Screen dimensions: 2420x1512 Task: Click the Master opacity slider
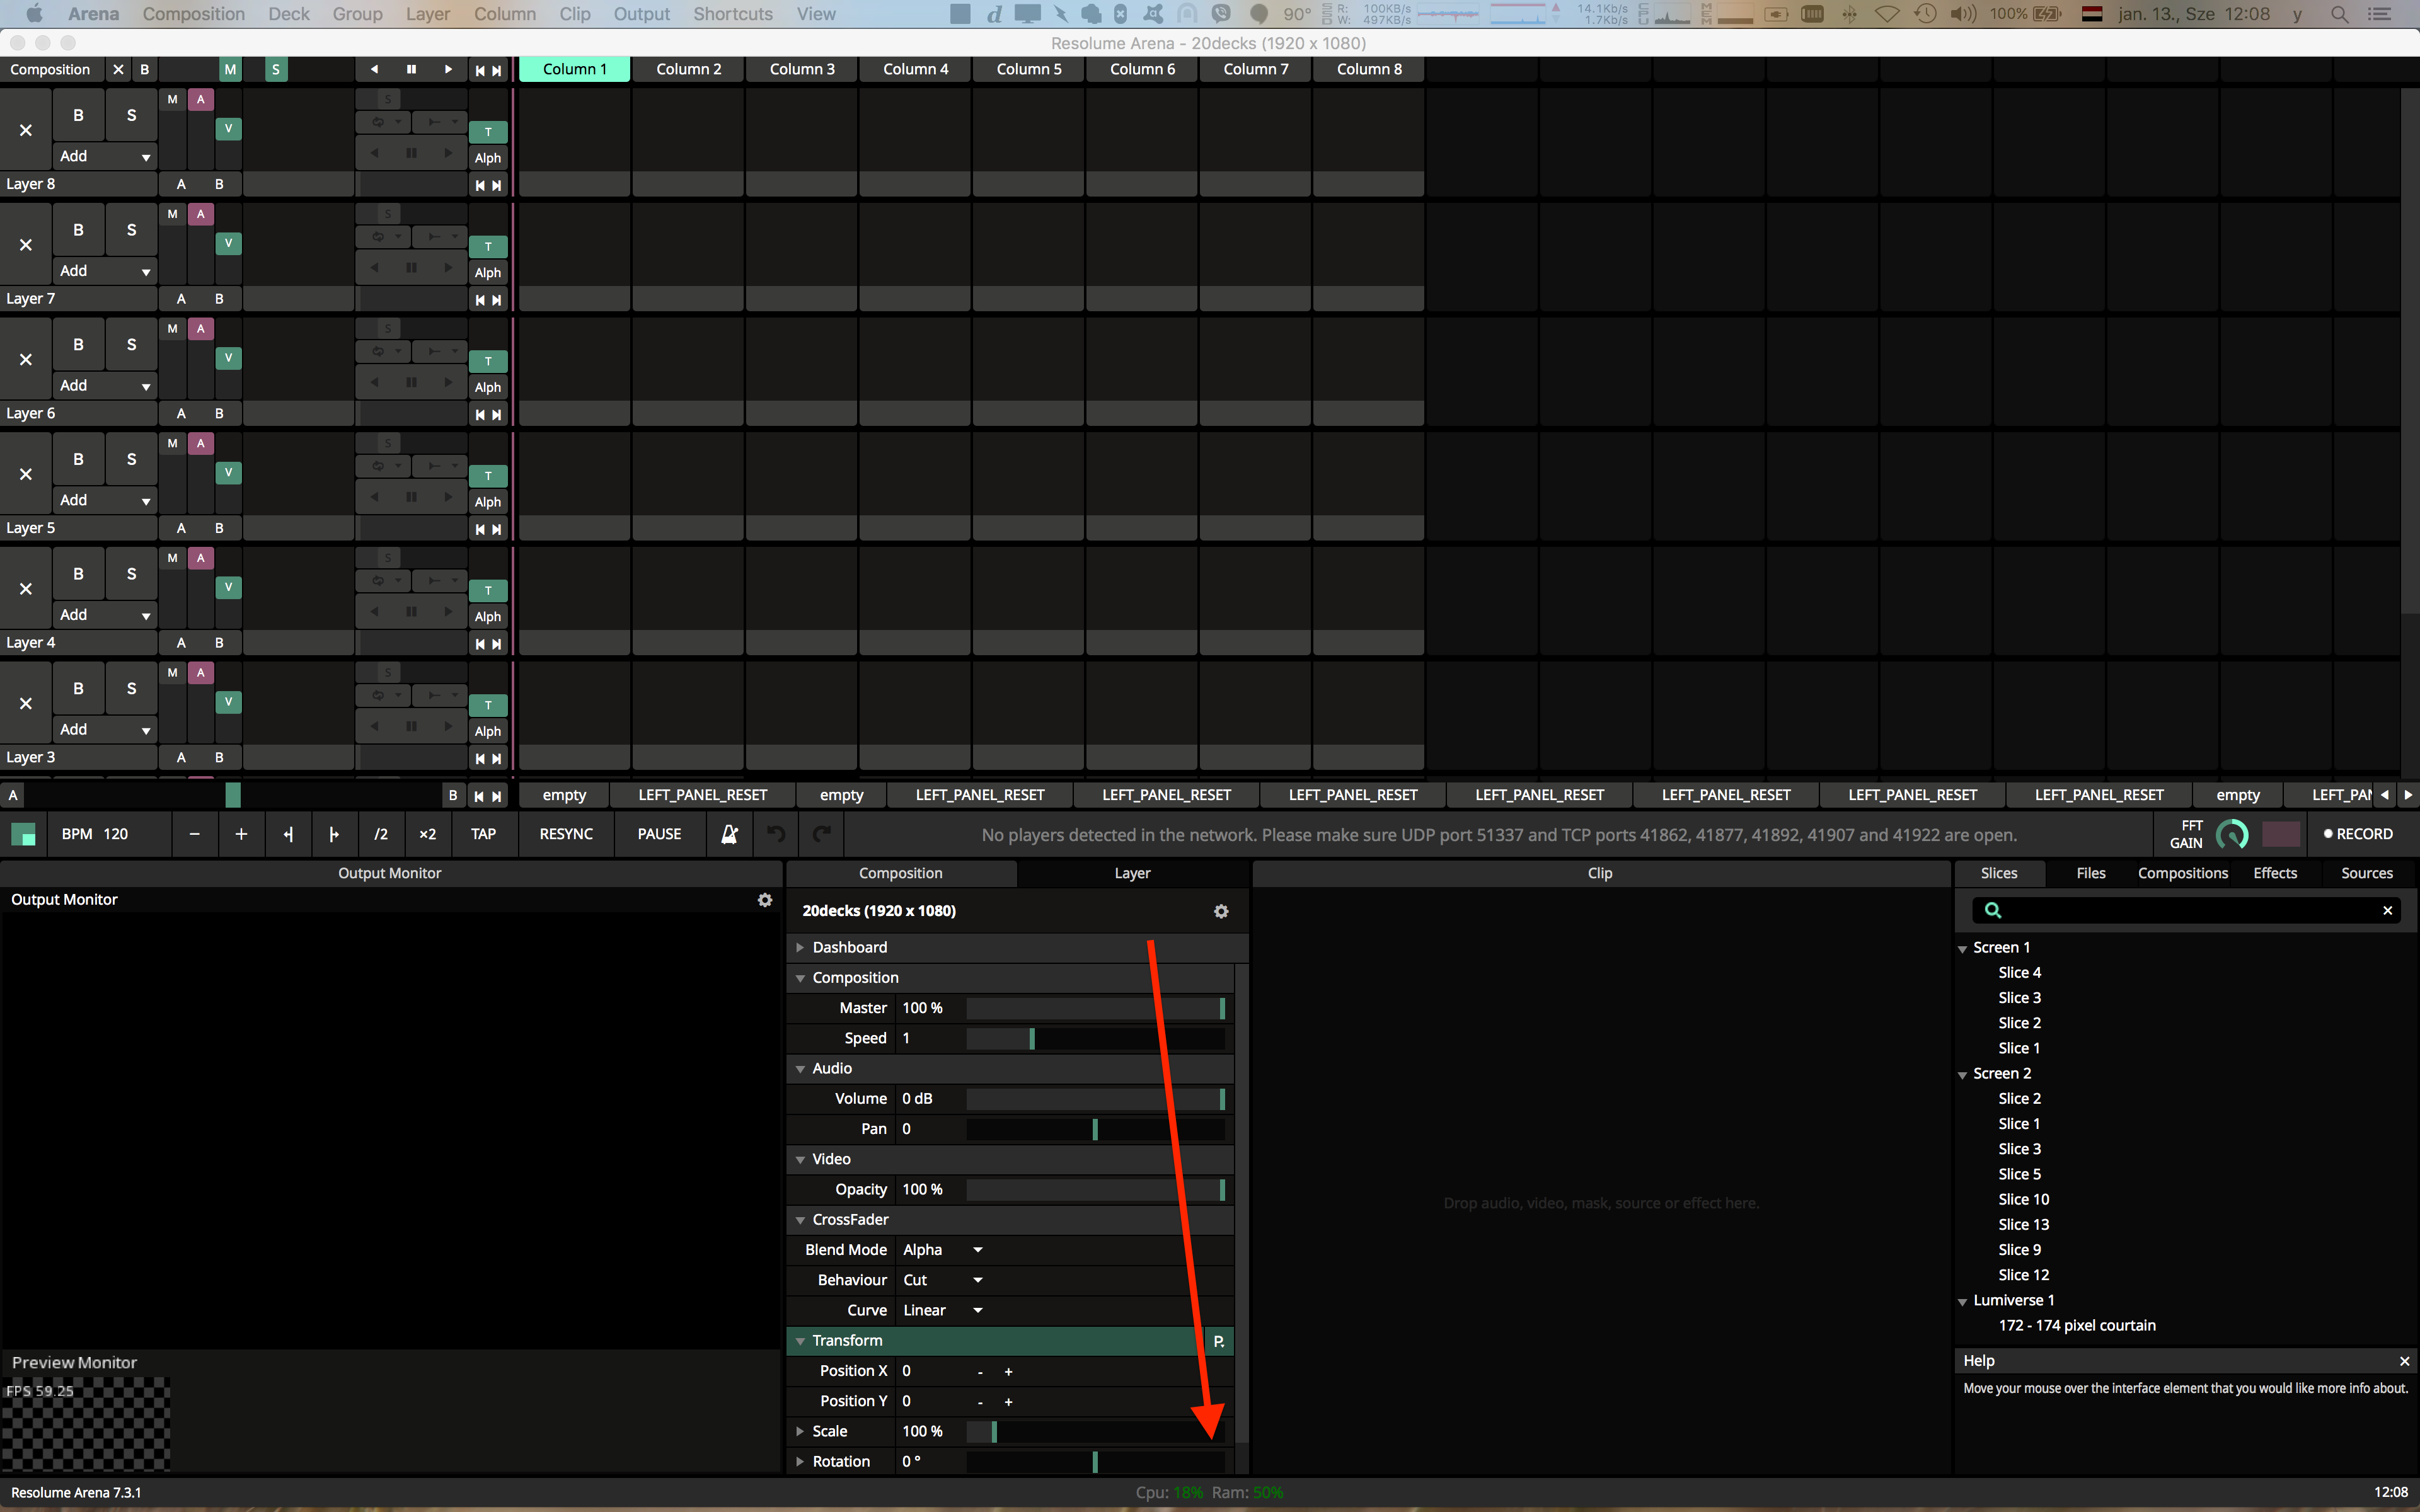[1094, 1008]
